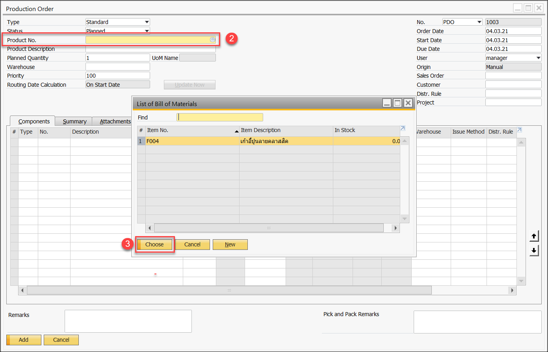Screen dimensions: 548x352
Task: Click Cancel in the Production Order window
Action: pos(61,340)
